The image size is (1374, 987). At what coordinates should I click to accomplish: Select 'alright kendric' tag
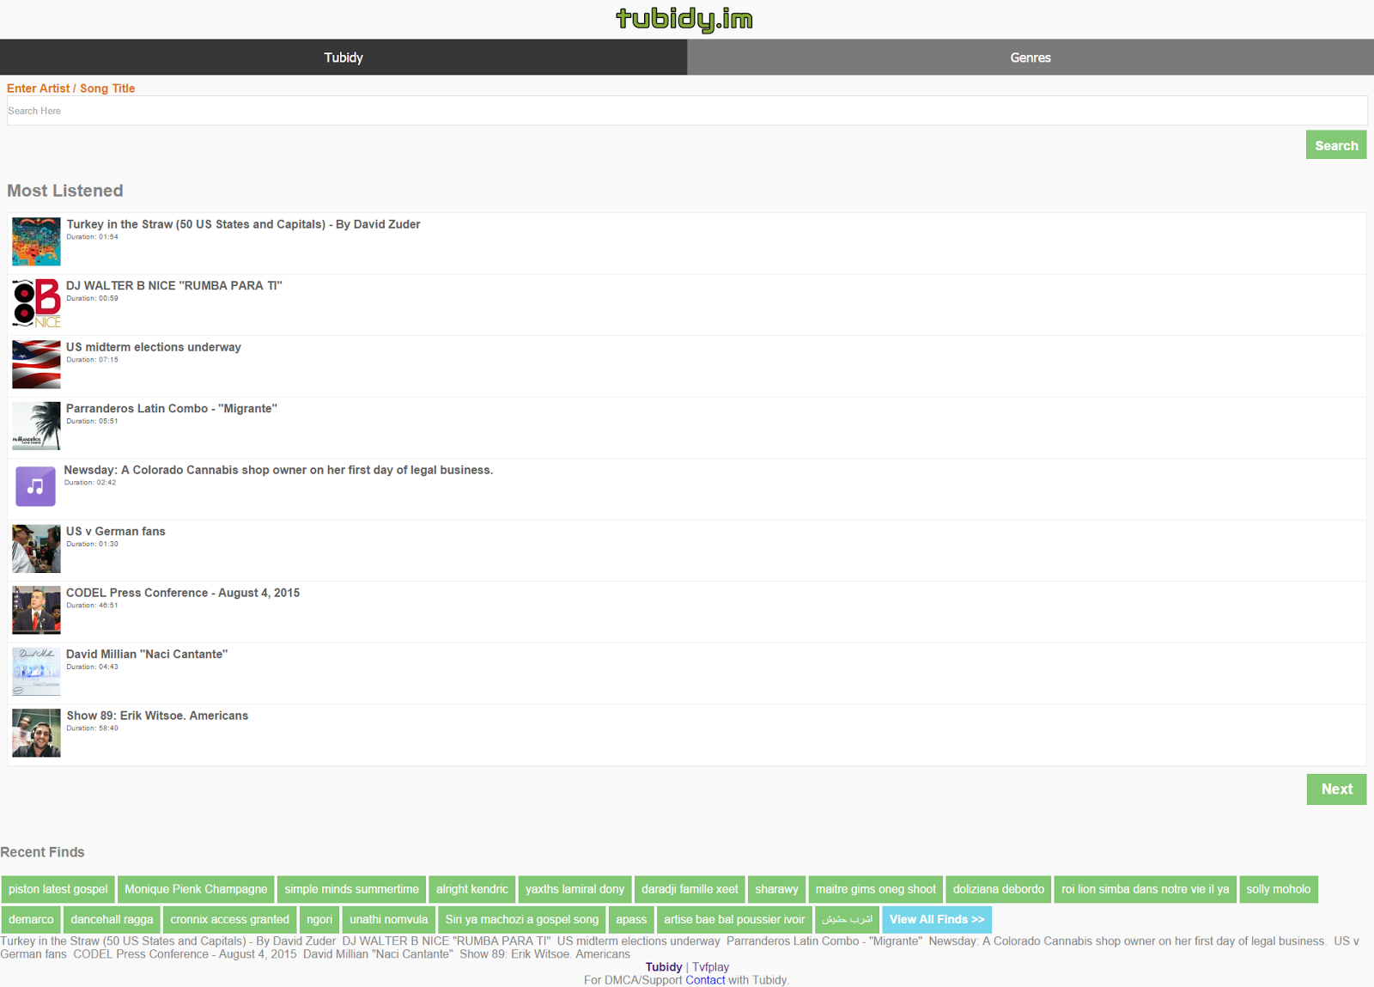pyautogui.click(x=472, y=889)
